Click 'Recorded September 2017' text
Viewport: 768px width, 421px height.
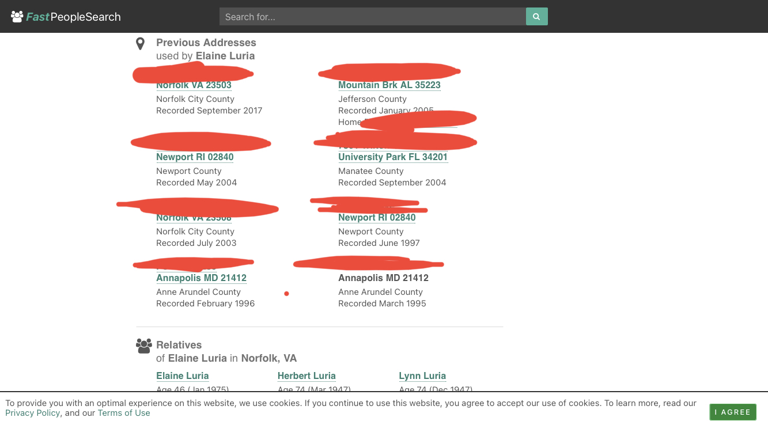click(x=209, y=111)
